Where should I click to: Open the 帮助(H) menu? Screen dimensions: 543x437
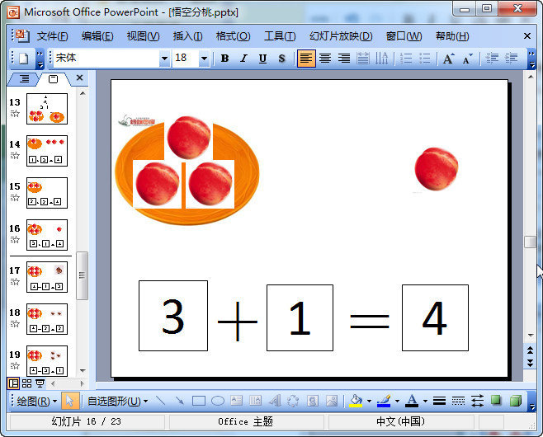click(452, 36)
